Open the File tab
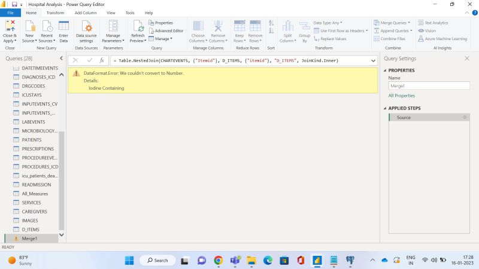Image resolution: width=479 pixels, height=269 pixels. click(10, 13)
